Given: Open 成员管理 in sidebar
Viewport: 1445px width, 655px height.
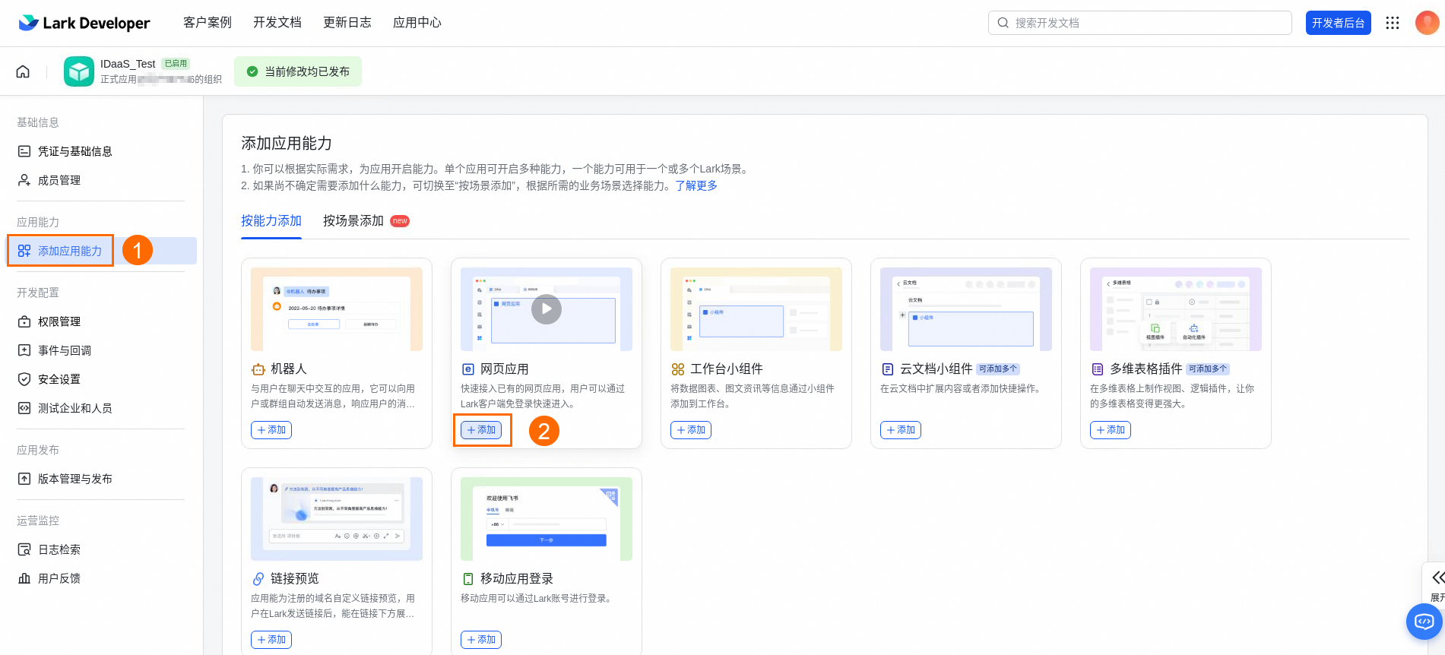Looking at the screenshot, I should 59,180.
